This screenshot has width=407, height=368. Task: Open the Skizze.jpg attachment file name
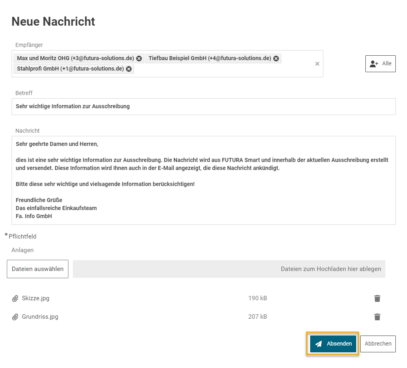click(36, 298)
